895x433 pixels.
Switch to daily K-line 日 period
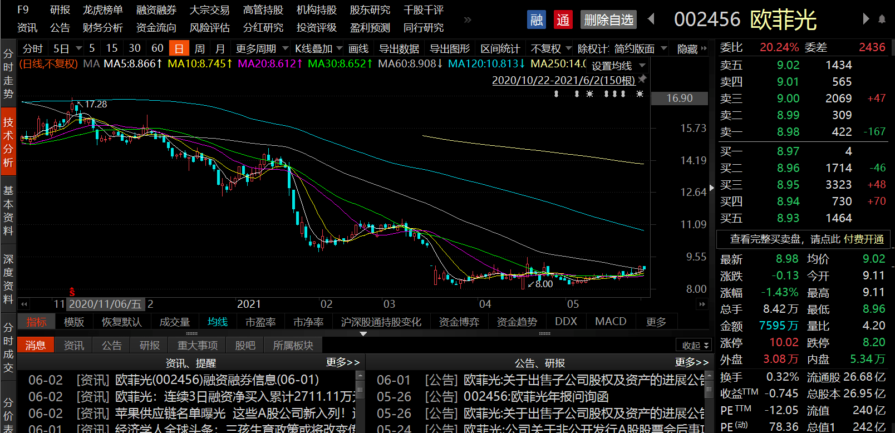click(179, 48)
